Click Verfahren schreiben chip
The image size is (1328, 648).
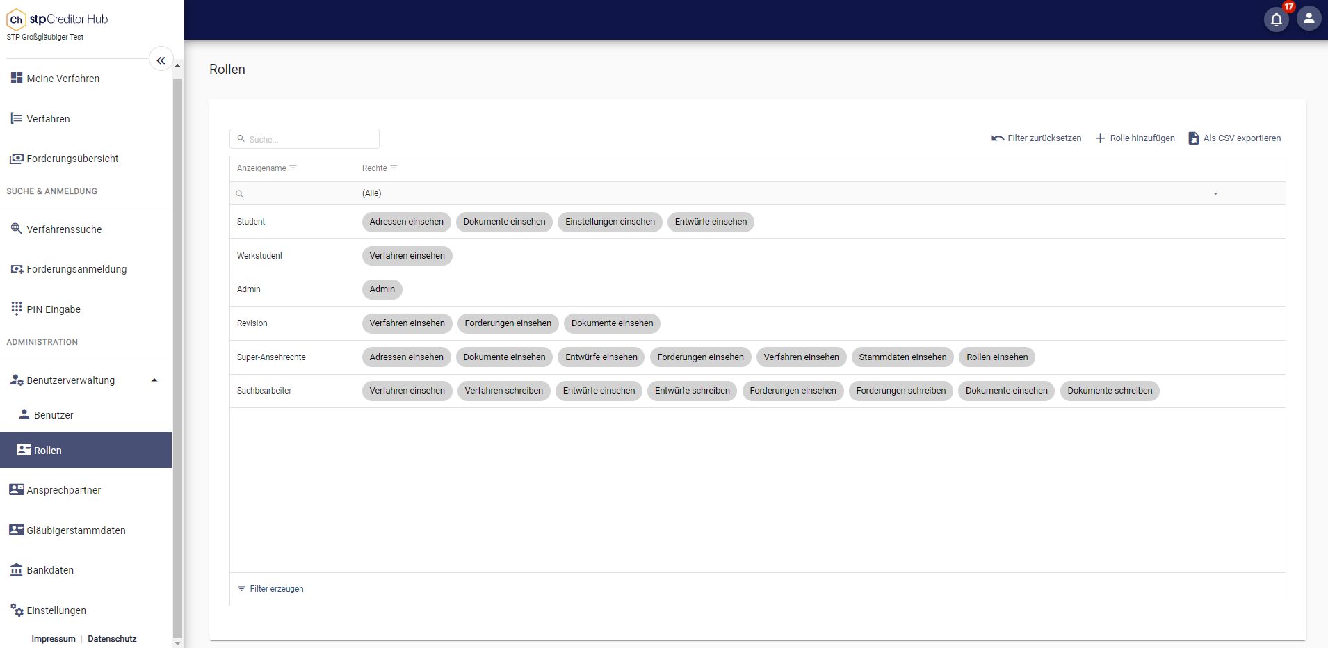pyautogui.click(x=504, y=391)
